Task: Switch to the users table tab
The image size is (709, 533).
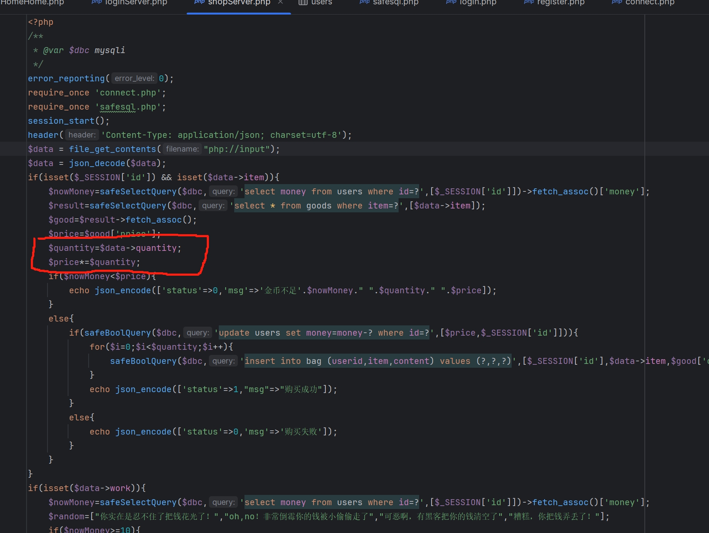Action: point(321,3)
